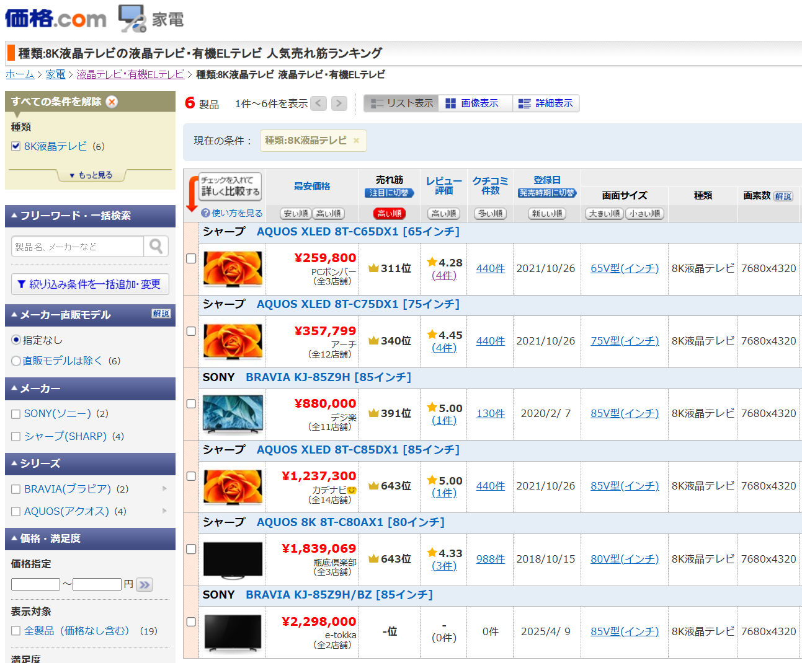The height and width of the screenshot is (663, 802).
Task: Sort クチコミ件数 by 多い順
Action: tap(491, 214)
